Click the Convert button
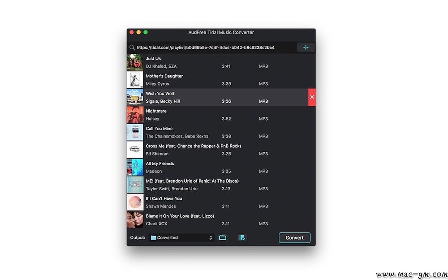This screenshot has height=280, width=448. point(295,238)
